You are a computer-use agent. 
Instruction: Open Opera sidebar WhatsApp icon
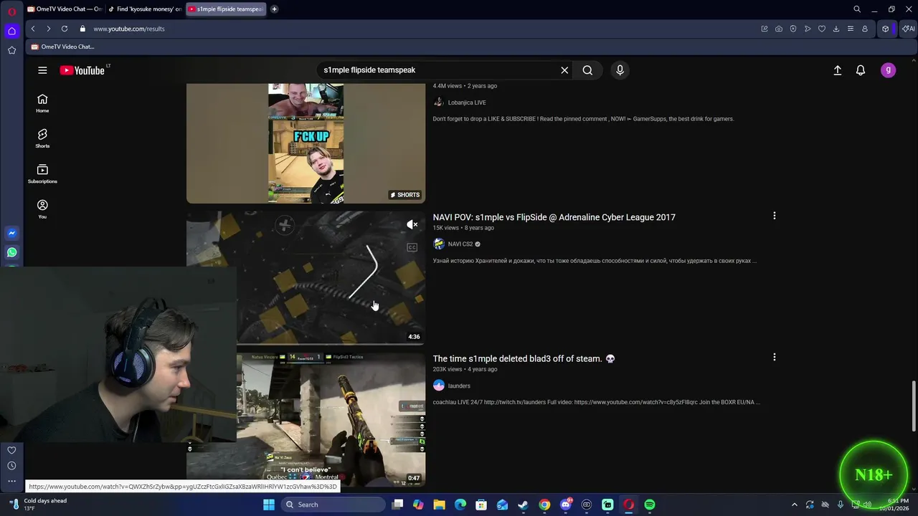[11, 252]
